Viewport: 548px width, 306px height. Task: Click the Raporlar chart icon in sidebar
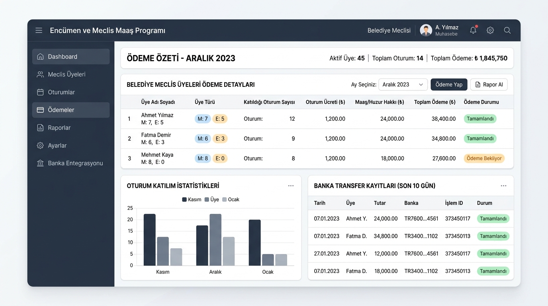pos(40,128)
